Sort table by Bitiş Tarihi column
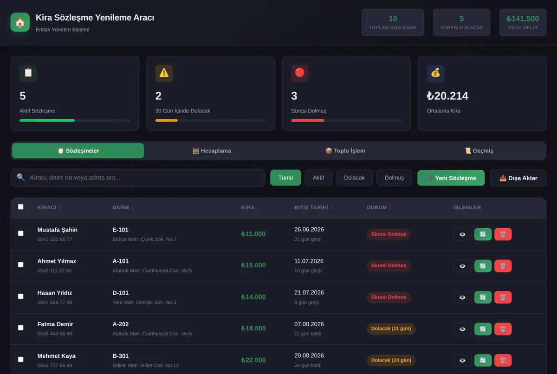The image size is (557, 374). click(x=313, y=207)
